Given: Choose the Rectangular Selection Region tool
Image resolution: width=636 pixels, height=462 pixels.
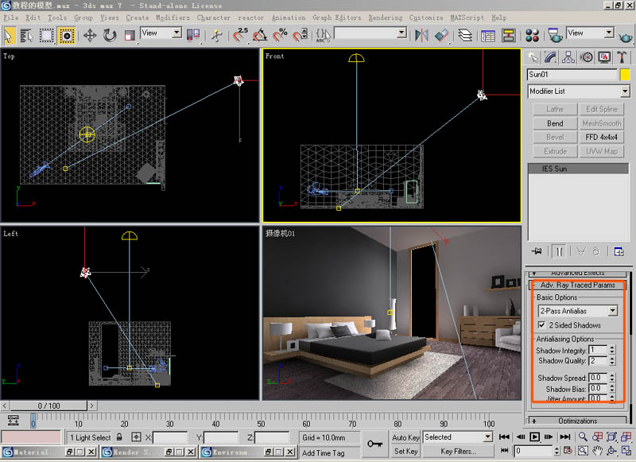Looking at the screenshot, I should (x=46, y=36).
